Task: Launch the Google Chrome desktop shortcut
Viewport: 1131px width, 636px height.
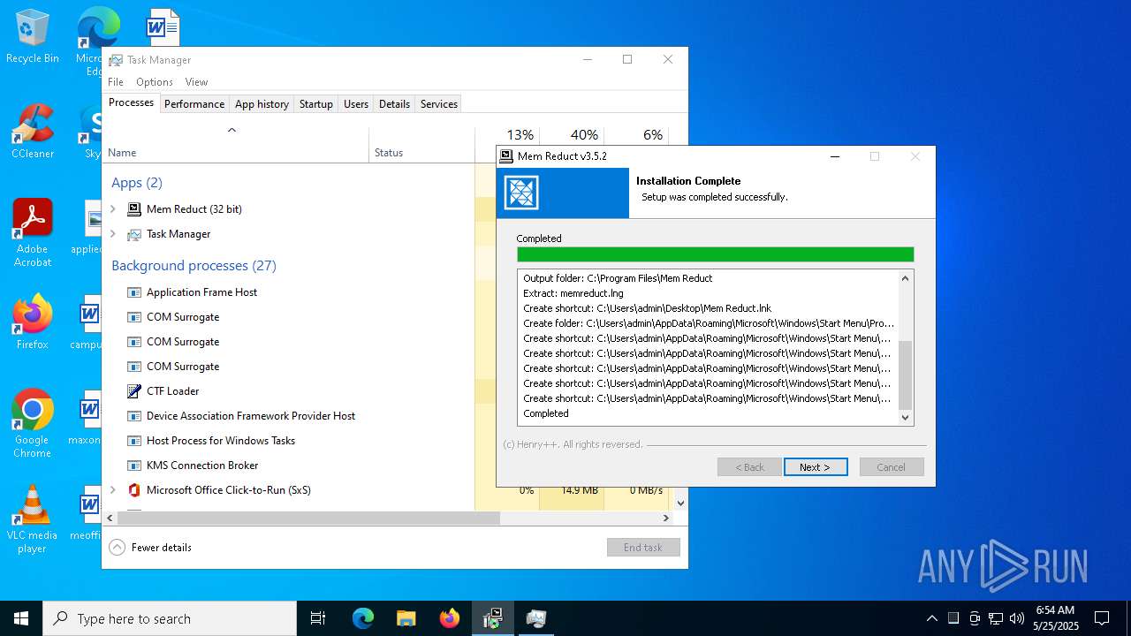Action: click(x=32, y=423)
